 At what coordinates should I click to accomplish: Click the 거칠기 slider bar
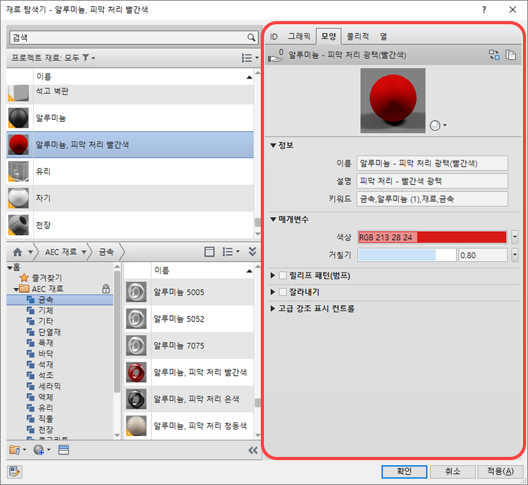tap(407, 255)
